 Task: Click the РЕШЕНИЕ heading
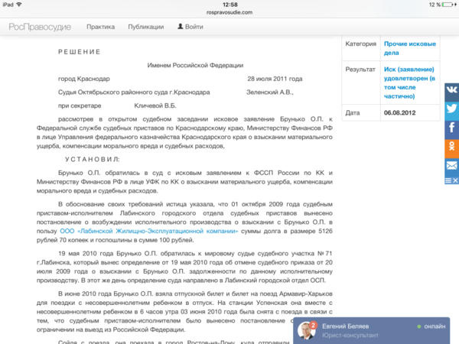pyautogui.click(x=80, y=52)
